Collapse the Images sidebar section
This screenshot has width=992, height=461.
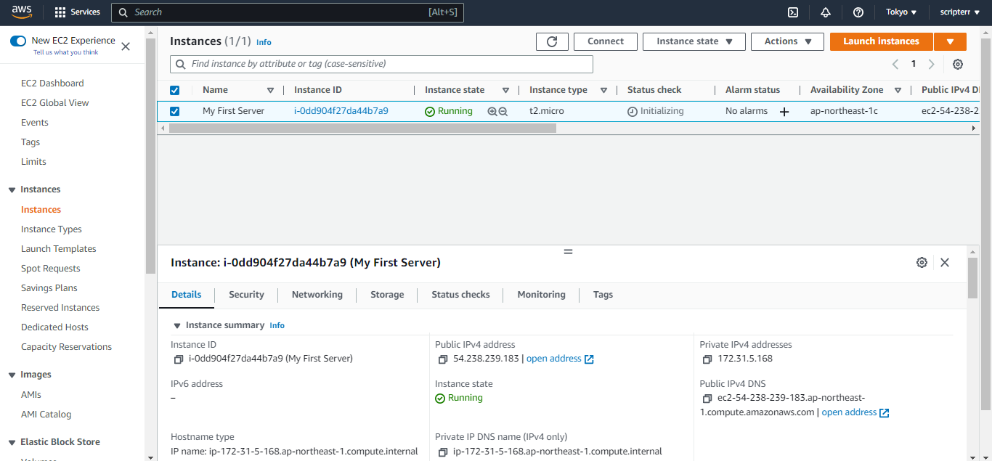pyautogui.click(x=12, y=375)
